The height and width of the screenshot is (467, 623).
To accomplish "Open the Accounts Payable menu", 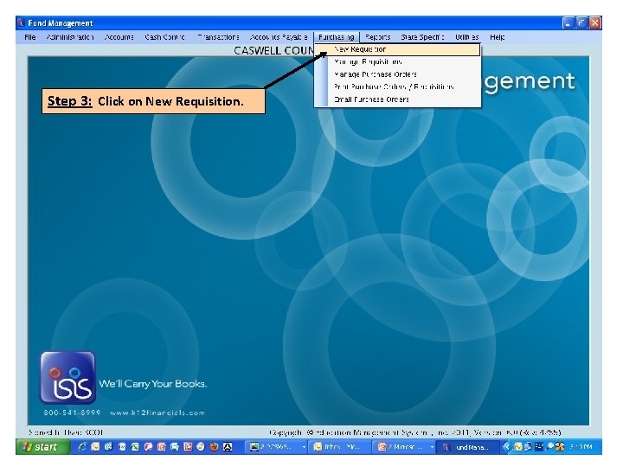I will (x=278, y=37).
